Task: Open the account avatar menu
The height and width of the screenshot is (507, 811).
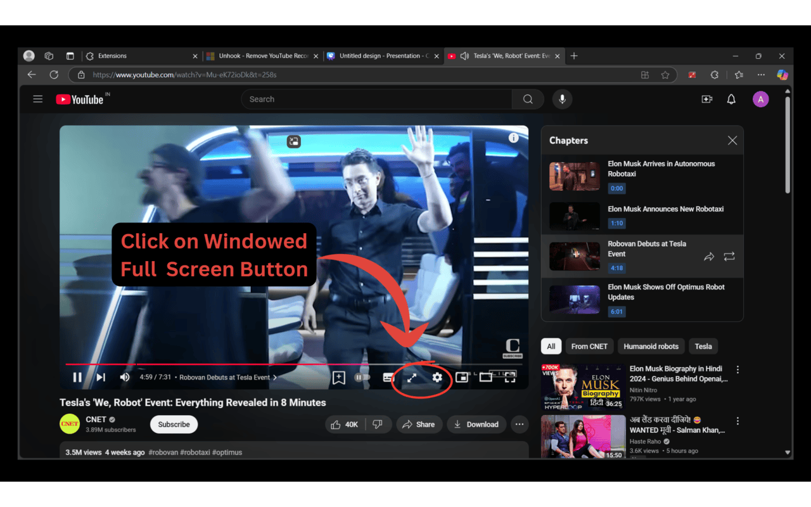Action: point(760,99)
